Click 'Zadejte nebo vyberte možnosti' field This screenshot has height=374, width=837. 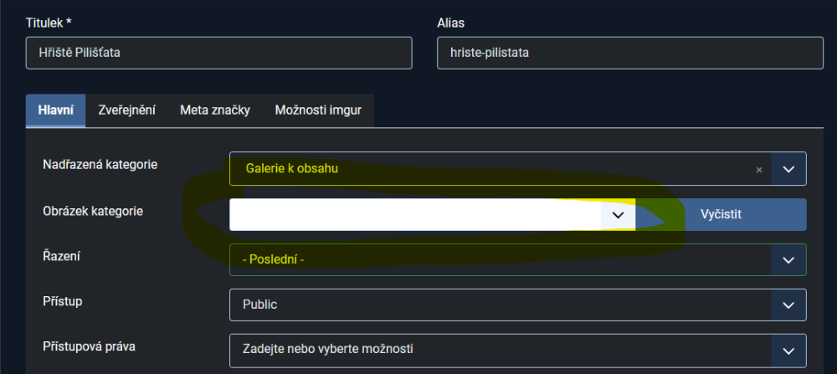pyautogui.click(x=499, y=350)
